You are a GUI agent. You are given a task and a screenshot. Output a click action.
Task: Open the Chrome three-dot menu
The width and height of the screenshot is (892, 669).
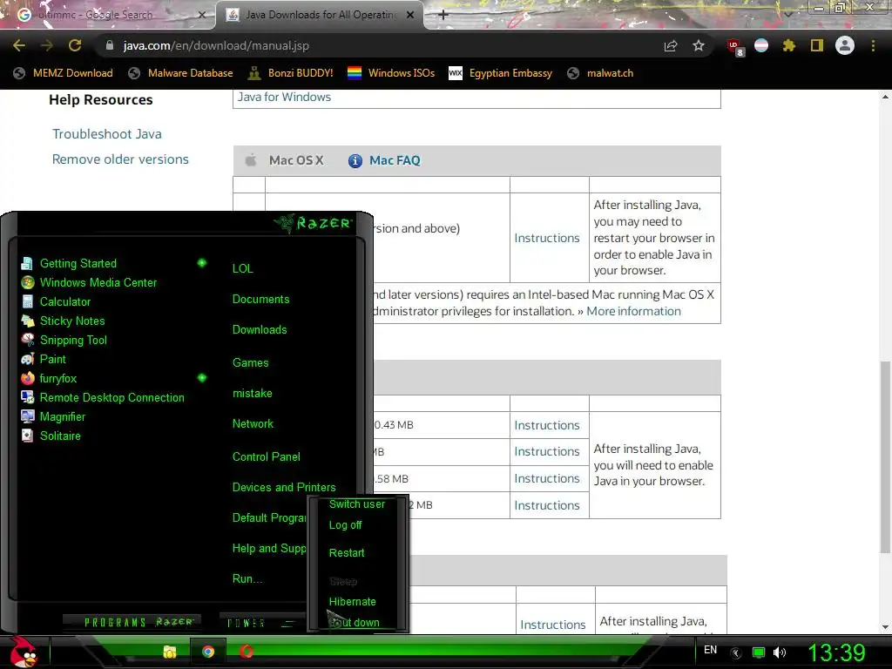(873, 45)
